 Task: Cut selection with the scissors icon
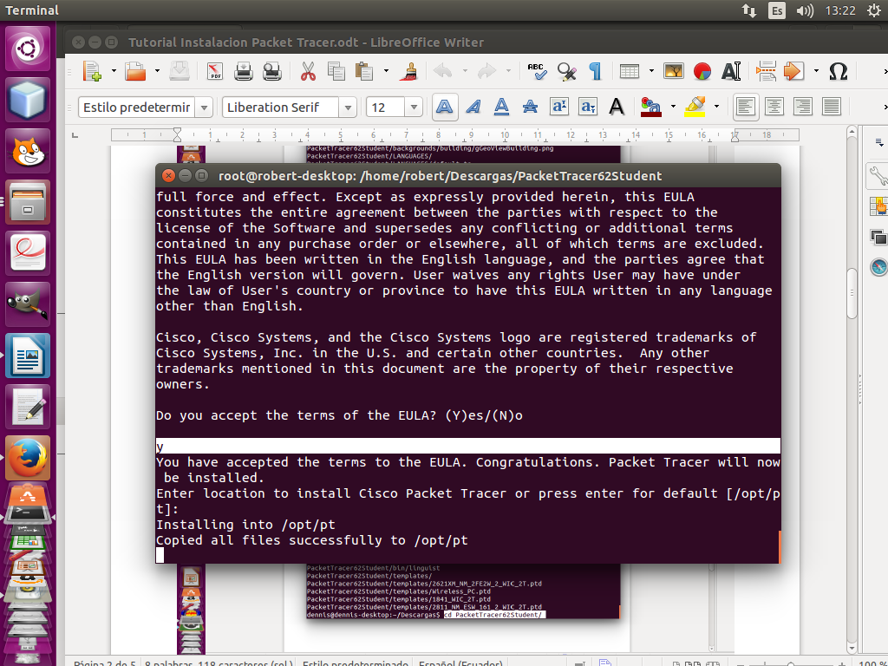(308, 71)
